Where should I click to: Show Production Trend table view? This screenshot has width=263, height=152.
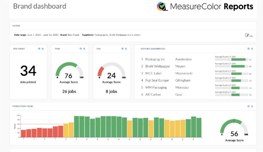click(x=248, y=106)
